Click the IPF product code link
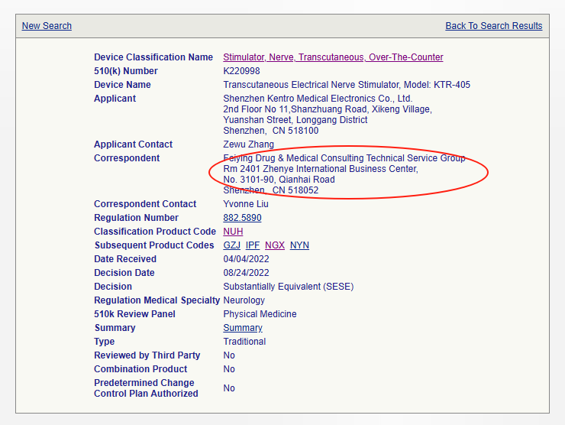This screenshot has height=425, width=565. (253, 245)
